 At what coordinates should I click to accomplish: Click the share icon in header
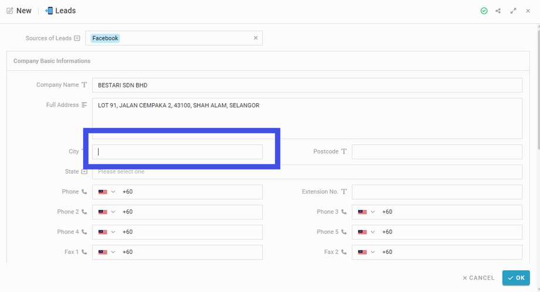(x=498, y=11)
